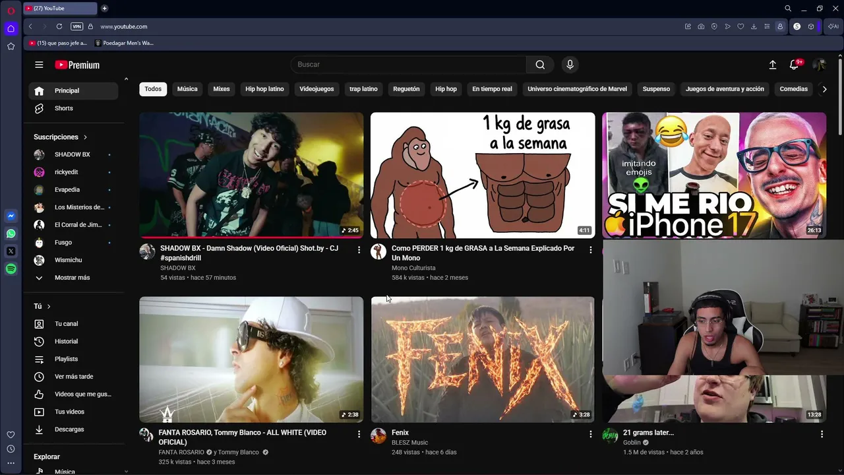This screenshot has width=844, height=475.
Task: Open a new browser tab
Action: coord(104,9)
